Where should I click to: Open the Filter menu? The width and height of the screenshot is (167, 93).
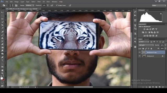click(x=39, y=2)
